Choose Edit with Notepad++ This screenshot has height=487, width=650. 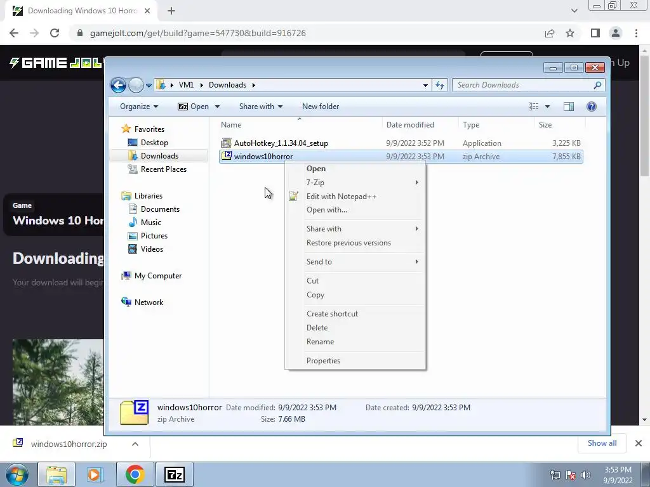tap(355, 197)
